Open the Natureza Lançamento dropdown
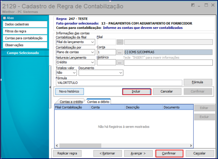 (x=75, y=62)
